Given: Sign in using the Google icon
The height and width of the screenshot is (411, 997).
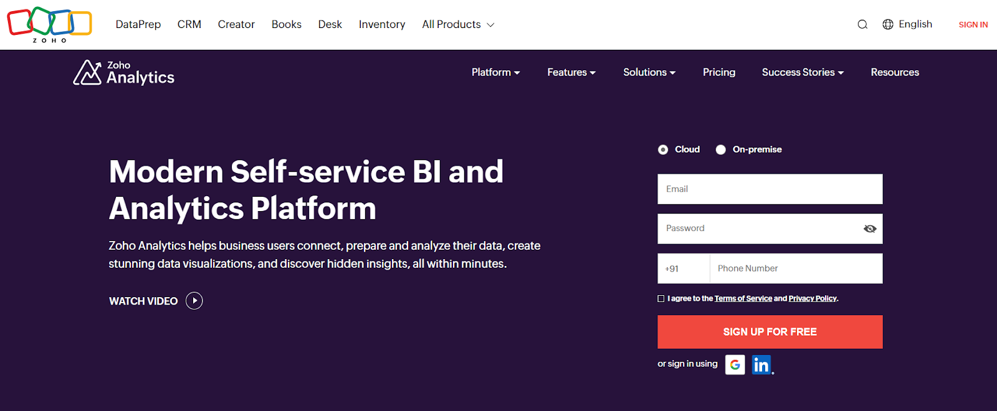Looking at the screenshot, I should (735, 365).
